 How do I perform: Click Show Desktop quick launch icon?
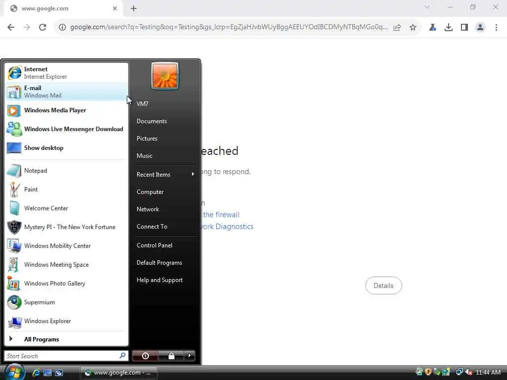pyautogui.click(x=48, y=373)
